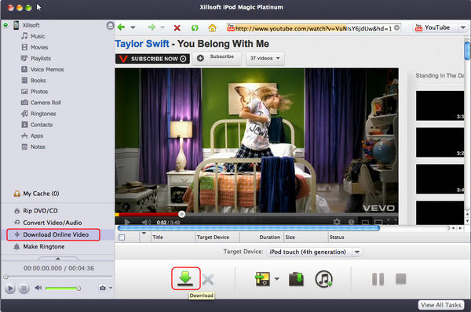
Task: Click the export to iTunes music icon
Action: [323, 279]
